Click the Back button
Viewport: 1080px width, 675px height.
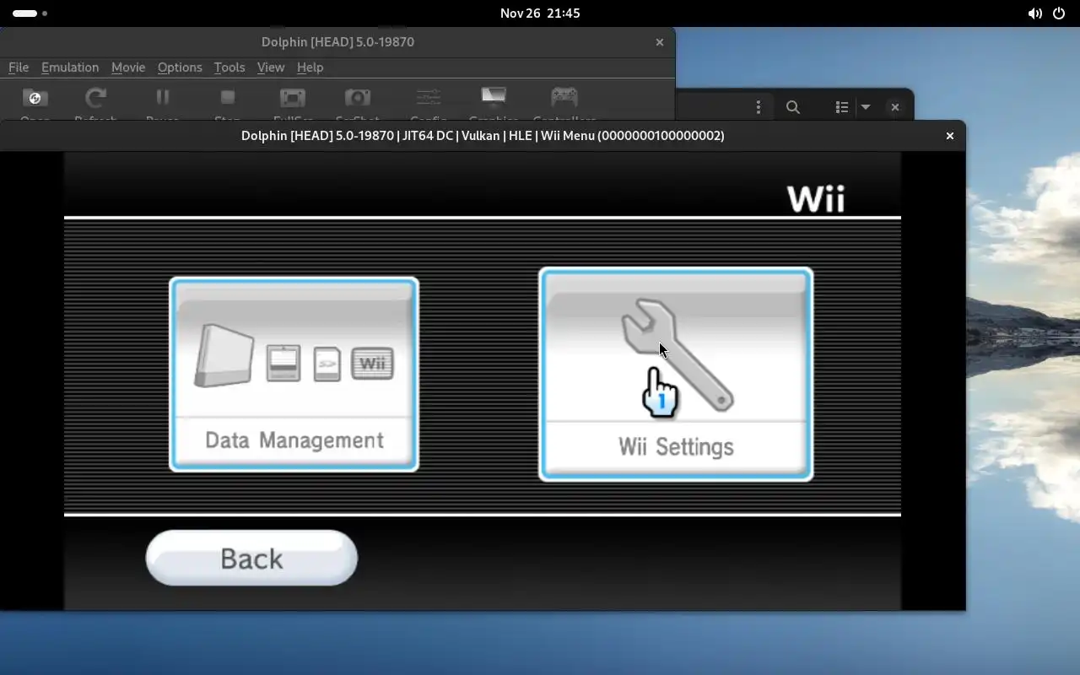point(251,558)
